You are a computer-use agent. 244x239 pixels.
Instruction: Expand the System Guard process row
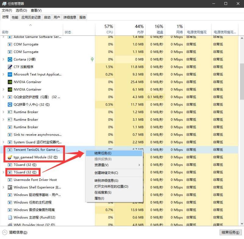pyautogui.click(x=3, y=142)
